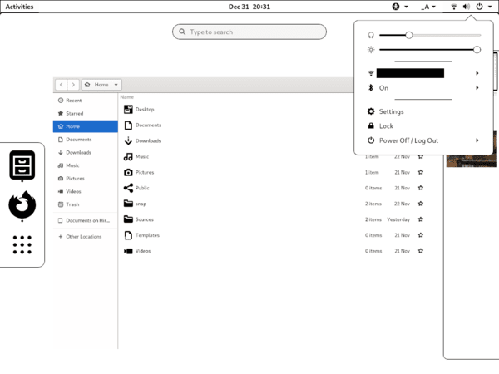Expand the Power Off / Log Out submenu
This screenshot has height=374, width=499.
tap(477, 140)
